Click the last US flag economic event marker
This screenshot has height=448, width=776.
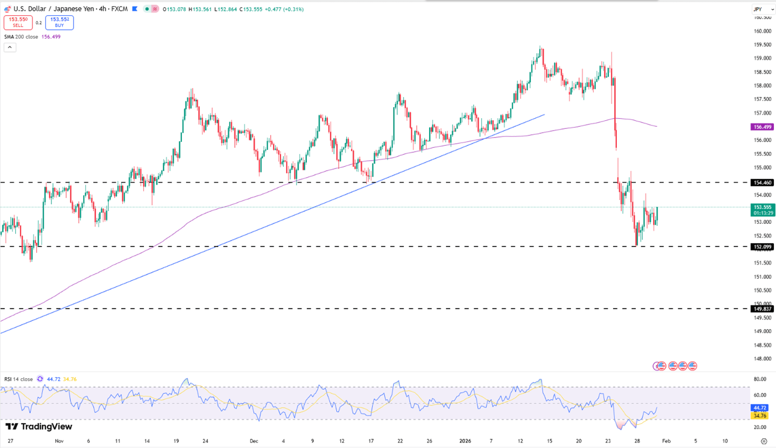(692, 366)
